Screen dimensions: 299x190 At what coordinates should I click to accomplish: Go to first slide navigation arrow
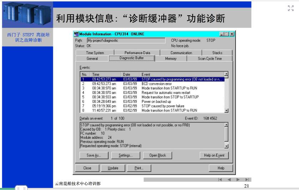point(220,180)
